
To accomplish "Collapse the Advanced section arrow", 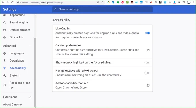I will click(30, 46).
